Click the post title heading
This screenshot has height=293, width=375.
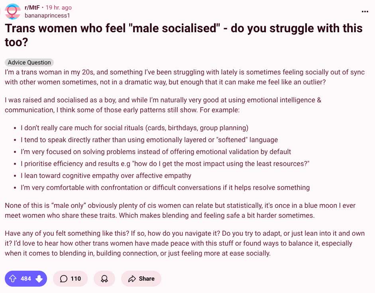[184, 35]
